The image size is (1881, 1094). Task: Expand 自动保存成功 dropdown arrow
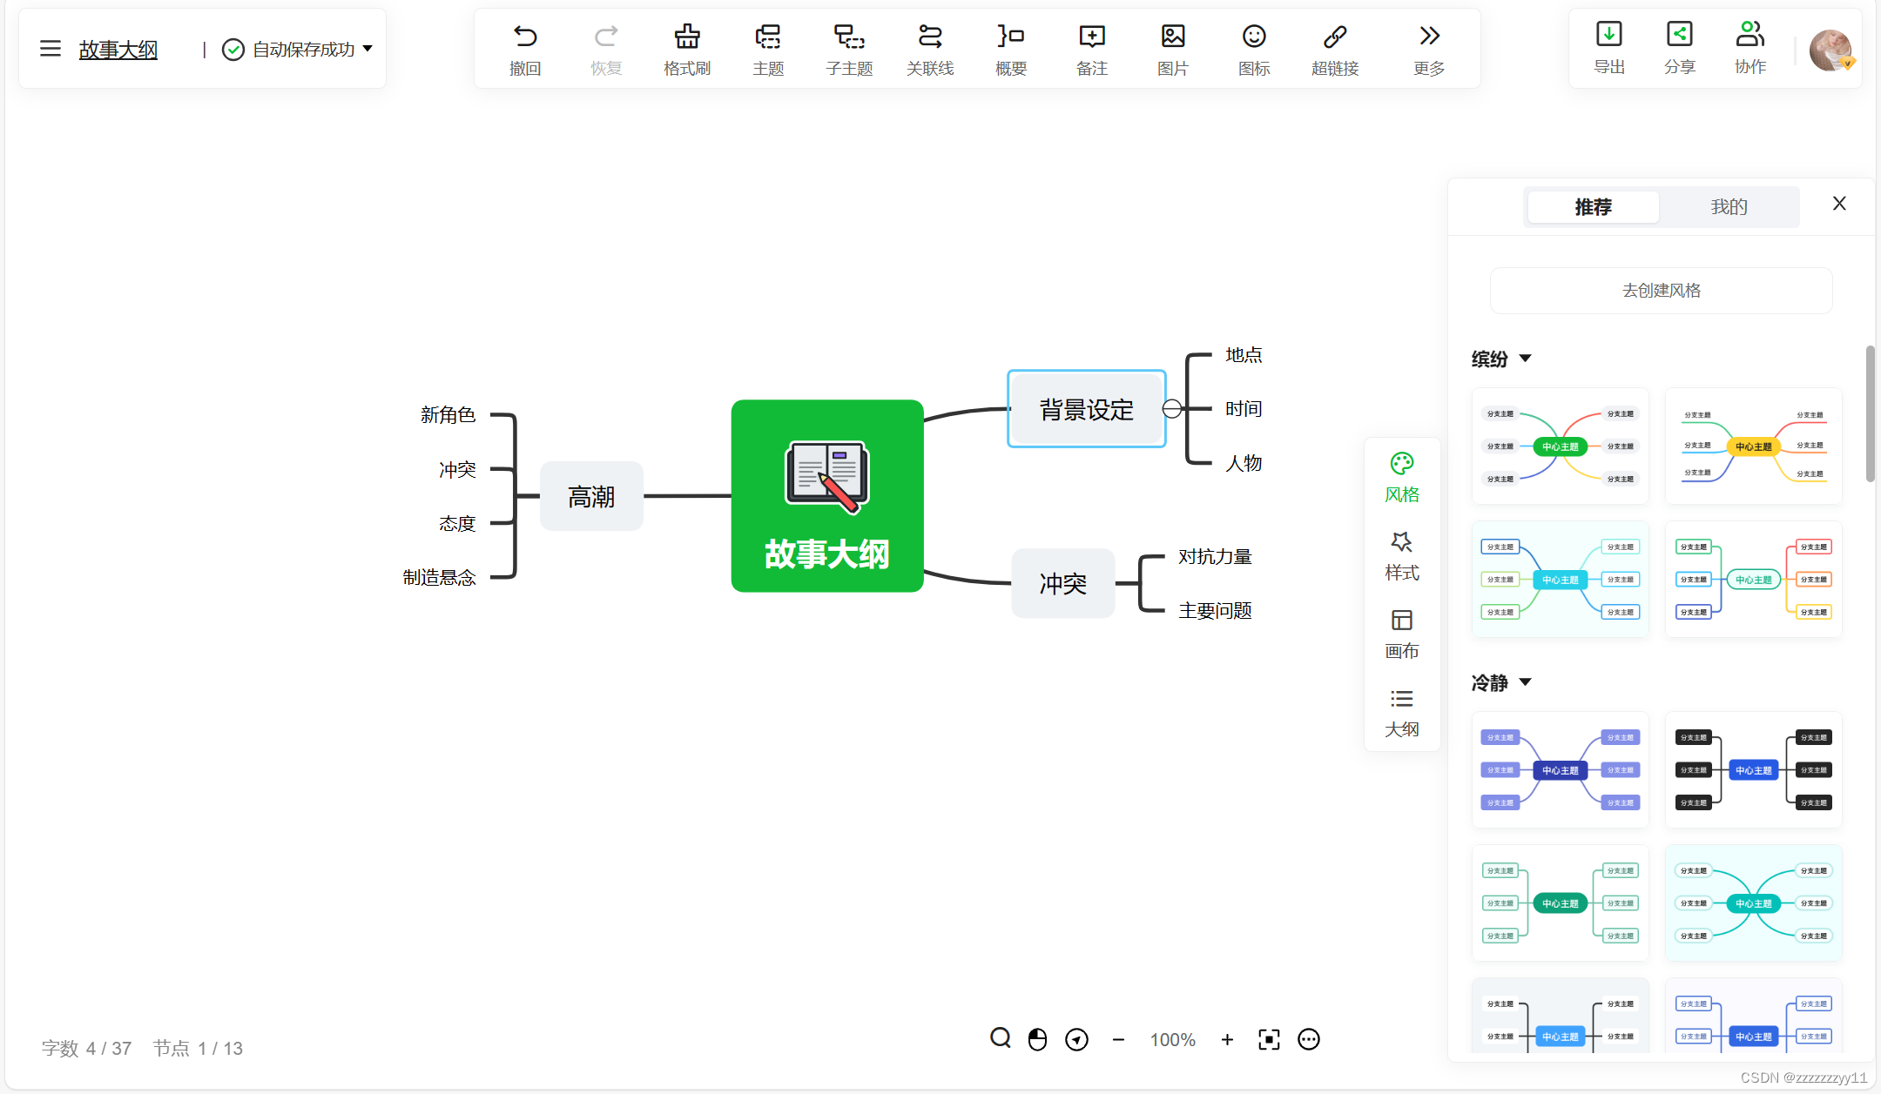367,49
